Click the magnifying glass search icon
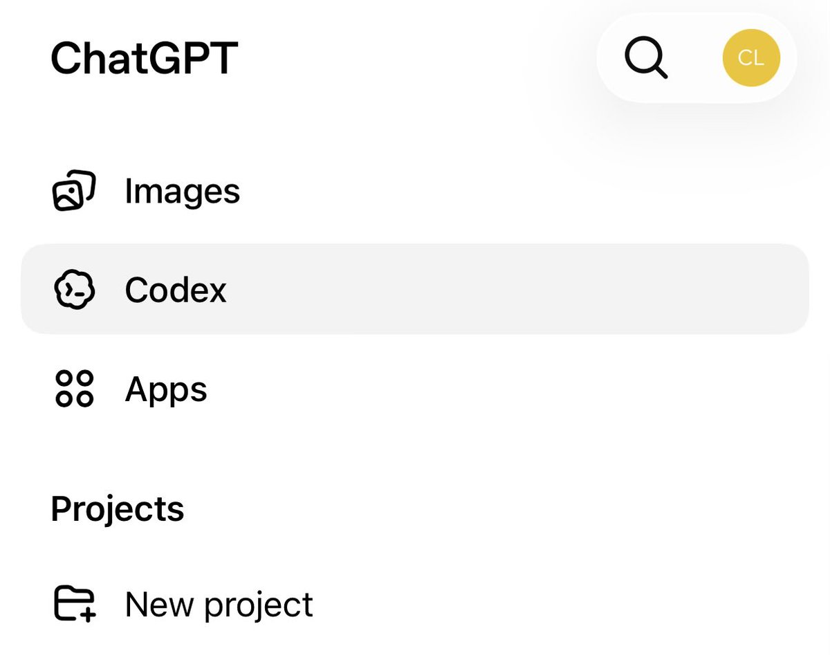The width and height of the screenshot is (830, 655). pyautogui.click(x=646, y=58)
